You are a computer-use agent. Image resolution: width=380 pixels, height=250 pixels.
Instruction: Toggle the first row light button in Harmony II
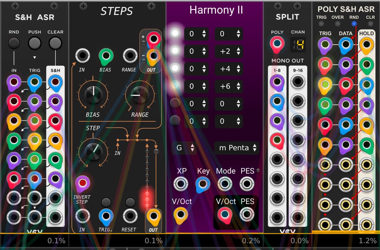click(x=175, y=33)
